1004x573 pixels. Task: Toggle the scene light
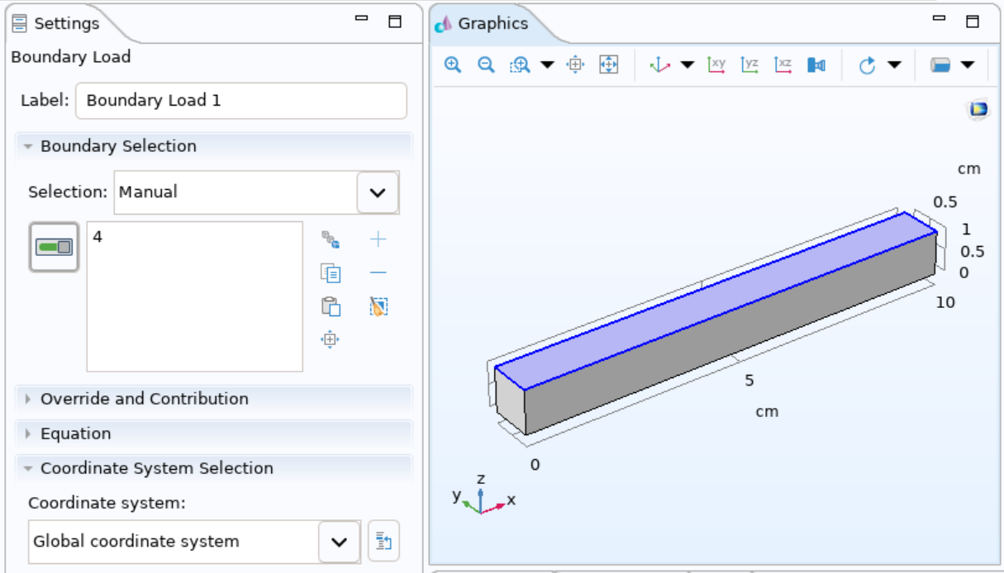pos(817,64)
